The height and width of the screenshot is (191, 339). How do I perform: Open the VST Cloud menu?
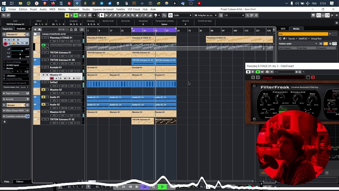point(134,9)
